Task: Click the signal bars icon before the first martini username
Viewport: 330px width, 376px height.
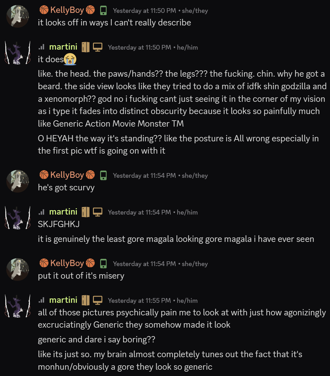Action: click(x=41, y=47)
